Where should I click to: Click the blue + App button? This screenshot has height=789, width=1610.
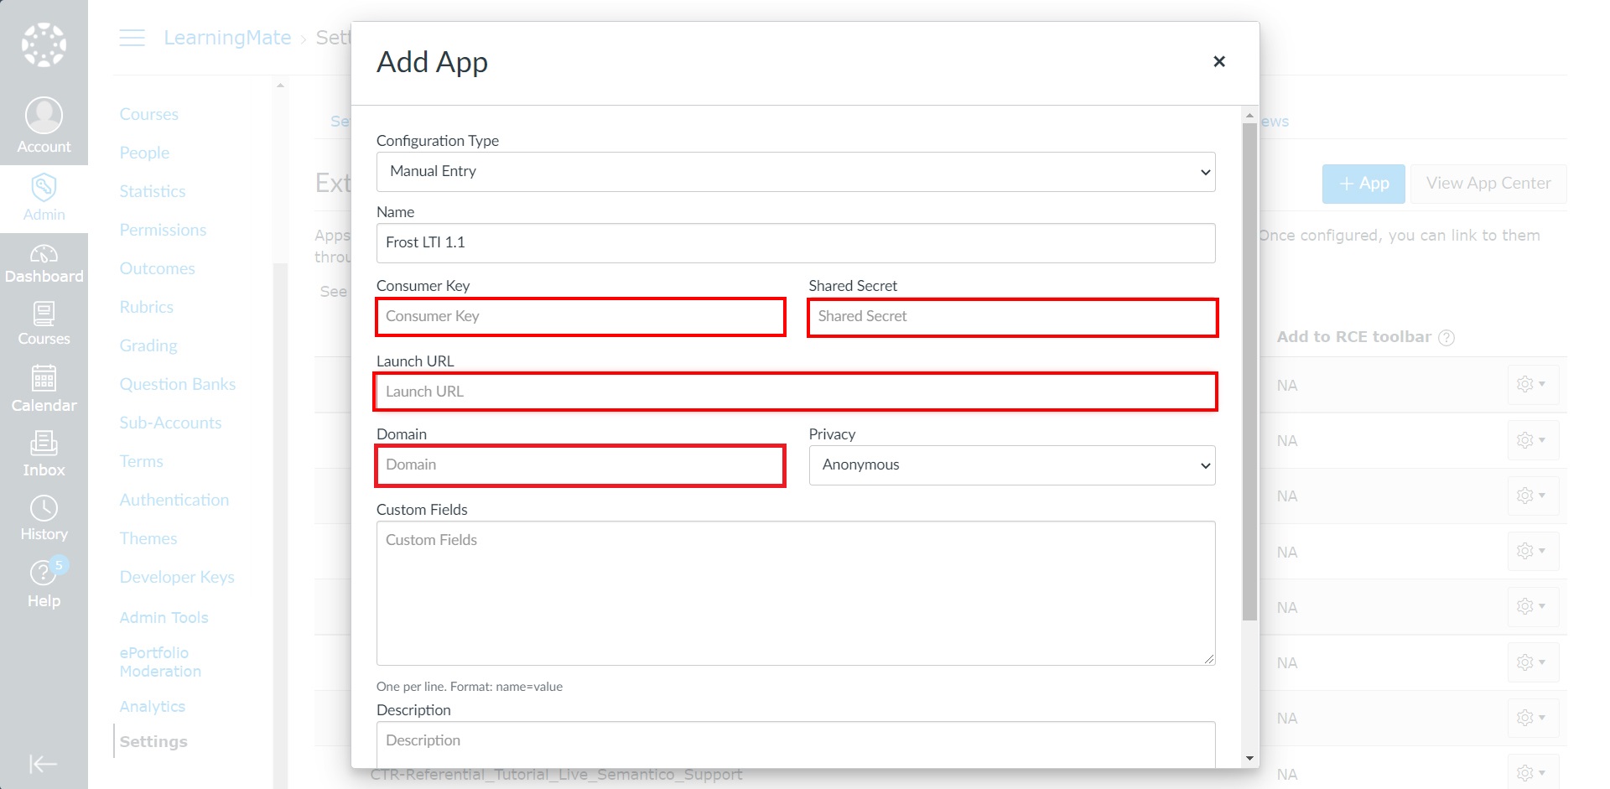click(x=1363, y=184)
